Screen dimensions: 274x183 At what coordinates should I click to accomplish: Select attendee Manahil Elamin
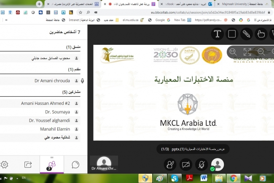point(40,129)
